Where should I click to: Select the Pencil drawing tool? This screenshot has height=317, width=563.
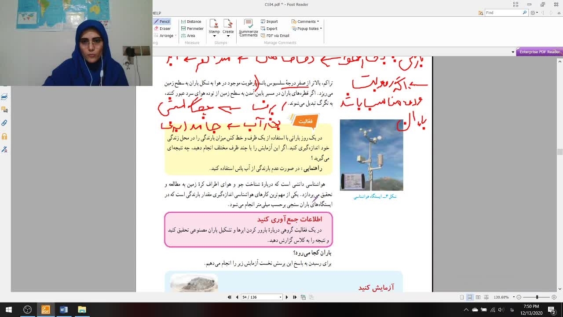point(161,22)
